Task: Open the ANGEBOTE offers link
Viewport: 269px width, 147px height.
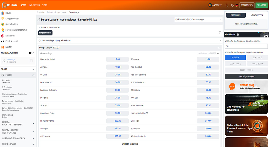Action: point(217,5)
